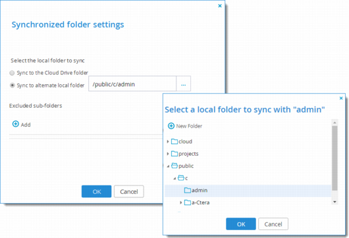The height and width of the screenshot is (238, 349).
Task: Click the open public folder icon
Action: click(x=174, y=166)
